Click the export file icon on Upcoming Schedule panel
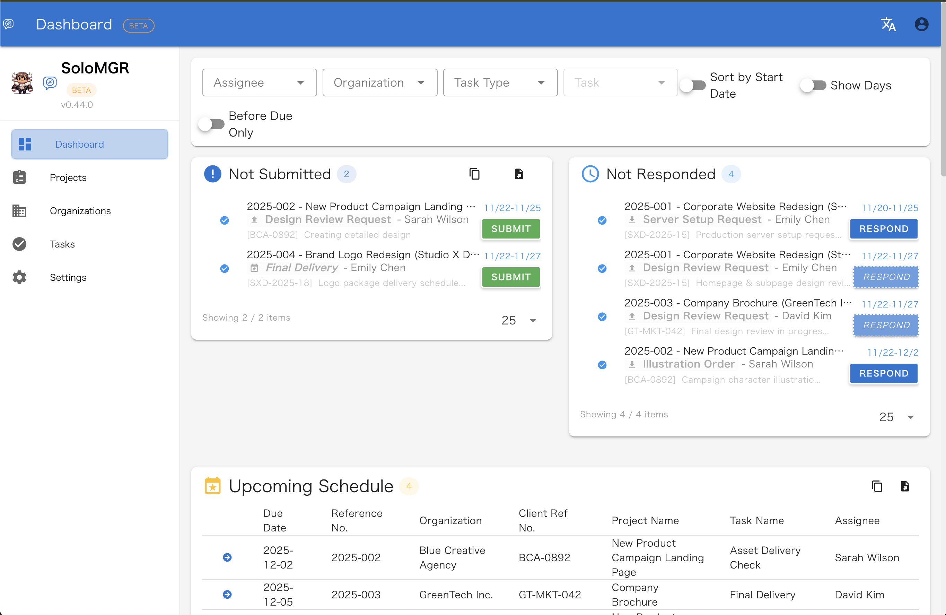Screen dimensions: 946x615 tap(905, 486)
